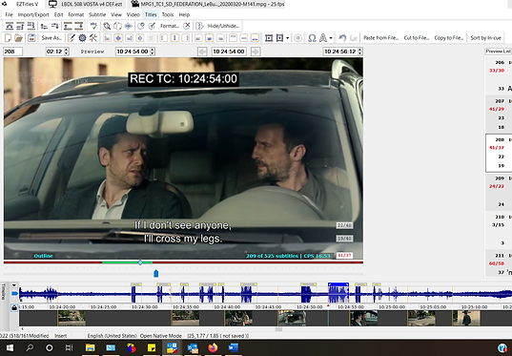512x356 pixels.
Task: Click the blue slider handle below video
Action: coord(156,273)
